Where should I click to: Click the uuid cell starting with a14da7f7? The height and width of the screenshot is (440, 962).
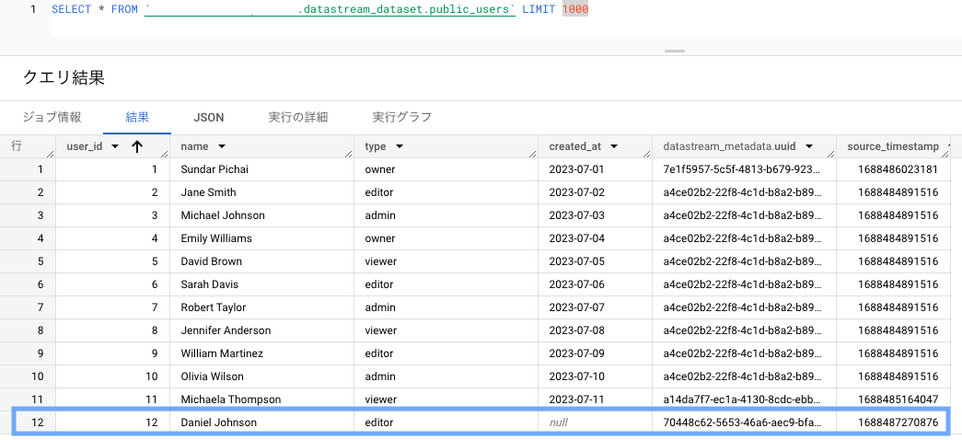pos(744,399)
